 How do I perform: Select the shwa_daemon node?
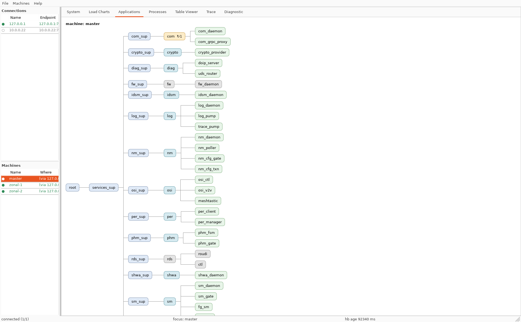pos(211,275)
